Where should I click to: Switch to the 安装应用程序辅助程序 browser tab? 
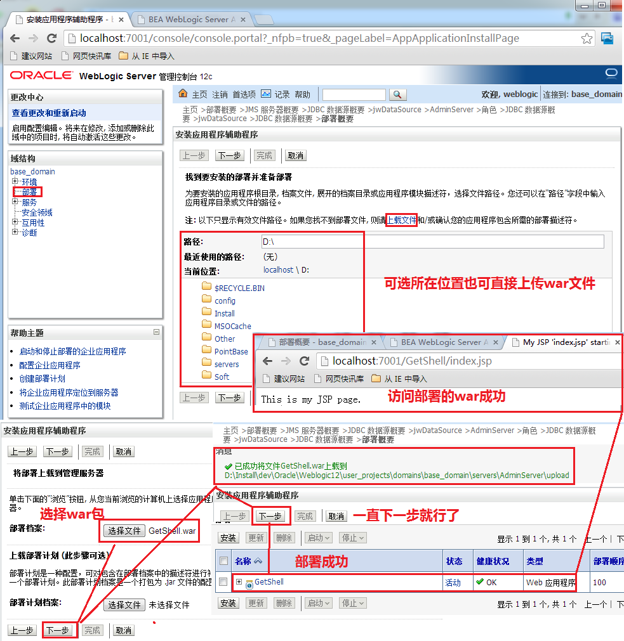(69, 19)
